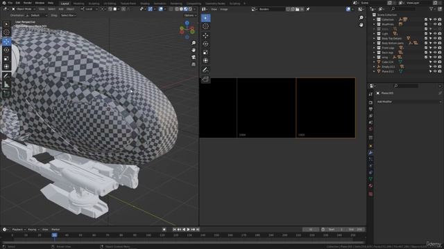Open the Options dropdown in viewport
This screenshot has height=249, width=444.
[x=190, y=15]
